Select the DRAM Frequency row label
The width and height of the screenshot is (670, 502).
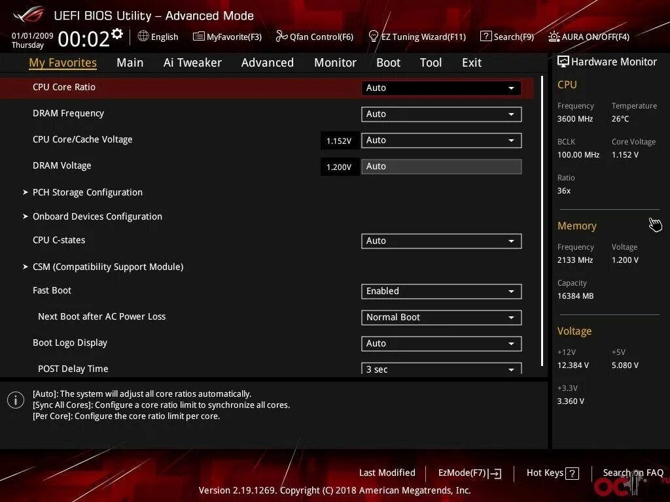click(x=68, y=113)
